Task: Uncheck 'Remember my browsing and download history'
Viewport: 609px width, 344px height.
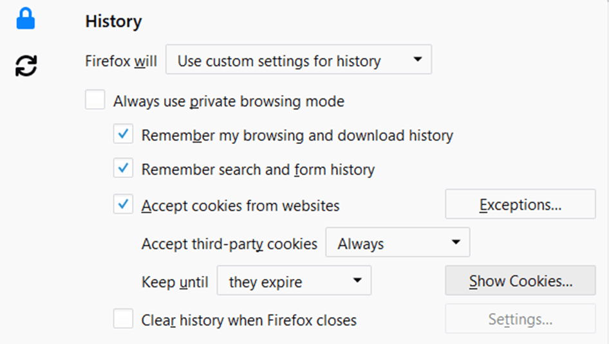Action: point(123,135)
